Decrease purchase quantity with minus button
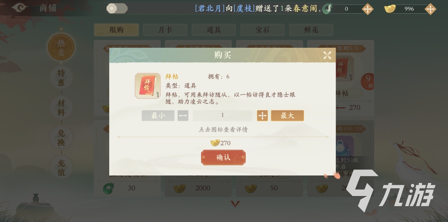Screen dimensions: 448x222 pyautogui.click(x=183, y=116)
